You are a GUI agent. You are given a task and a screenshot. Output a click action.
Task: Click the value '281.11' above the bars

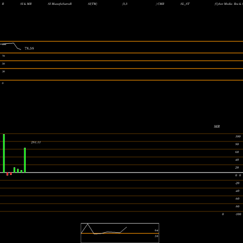(36, 142)
